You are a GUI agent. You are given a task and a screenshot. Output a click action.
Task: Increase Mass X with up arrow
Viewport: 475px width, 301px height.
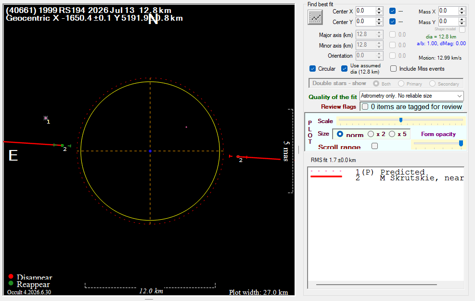[462, 9]
